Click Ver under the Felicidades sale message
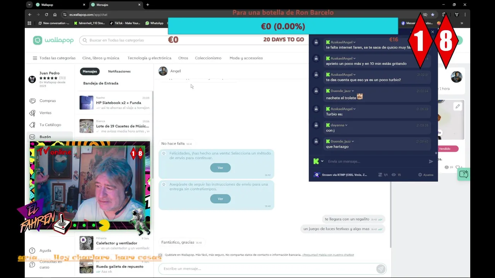This screenshot has width=495, height=278. coord(220,168)
